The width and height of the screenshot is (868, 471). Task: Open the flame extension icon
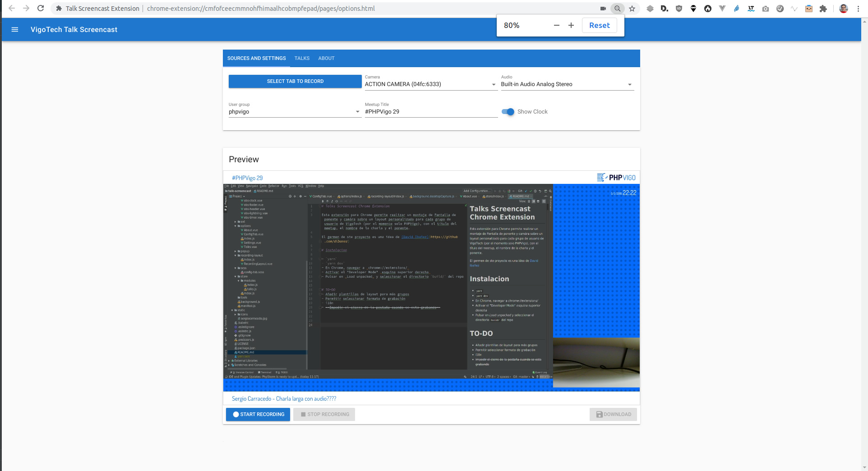click(x=708, y=9)
